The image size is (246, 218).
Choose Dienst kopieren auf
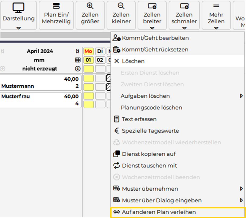click(149, 154)
